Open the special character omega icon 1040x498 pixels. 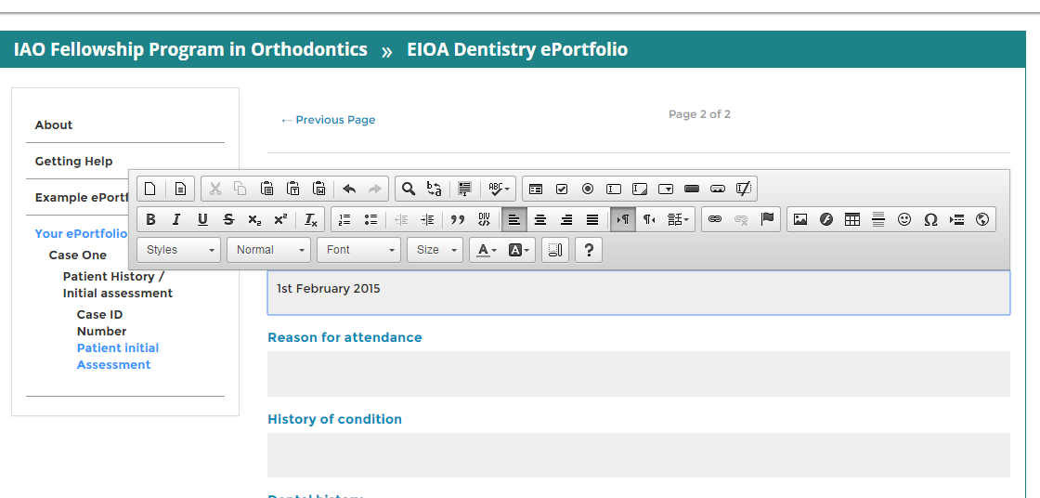click(x=930, y=220)
